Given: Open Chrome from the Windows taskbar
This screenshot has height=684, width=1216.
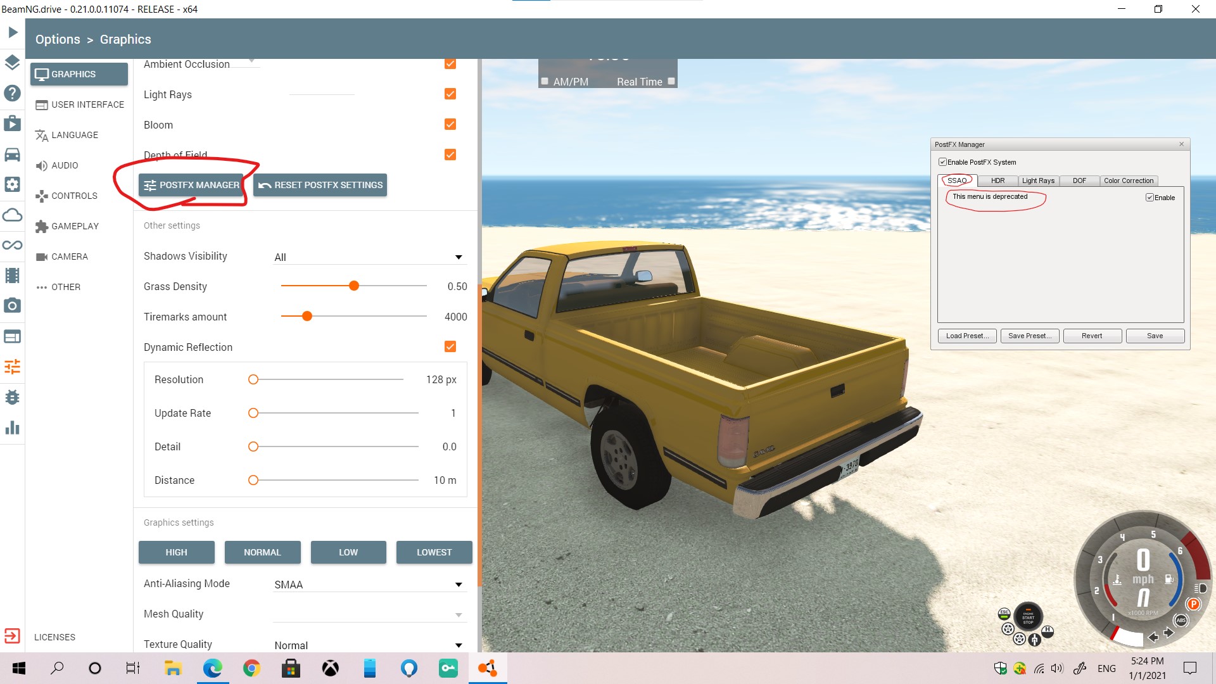Looking at the screenshot, I should point(251,668).
